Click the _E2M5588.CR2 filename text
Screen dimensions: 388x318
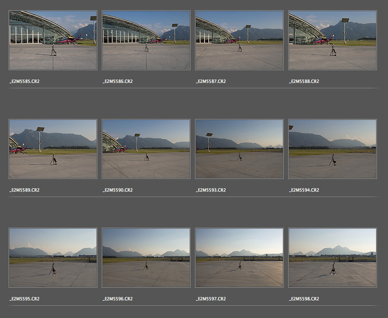click(x=304, y=81)
